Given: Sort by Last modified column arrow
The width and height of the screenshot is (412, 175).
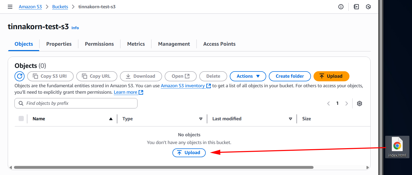Looking at the screenshot, I should coord(290,119).
